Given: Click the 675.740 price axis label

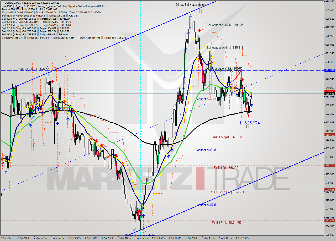Looking at the screenshot, I should click(x=330, y=27).
